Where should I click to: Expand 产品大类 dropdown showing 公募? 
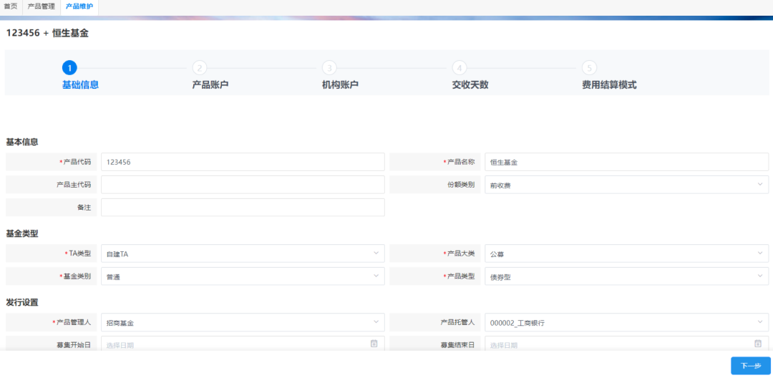point(626,253)
